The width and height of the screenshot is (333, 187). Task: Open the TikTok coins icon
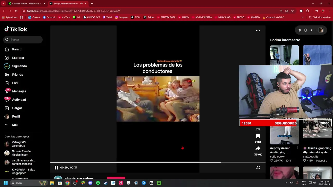(299, 30)
